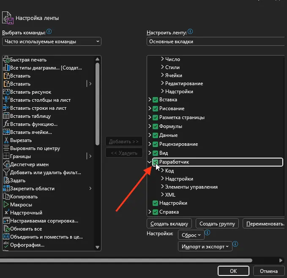Select the Макросы play icon
The height and width of the screenshot is (278, 287).
point(6,205)
